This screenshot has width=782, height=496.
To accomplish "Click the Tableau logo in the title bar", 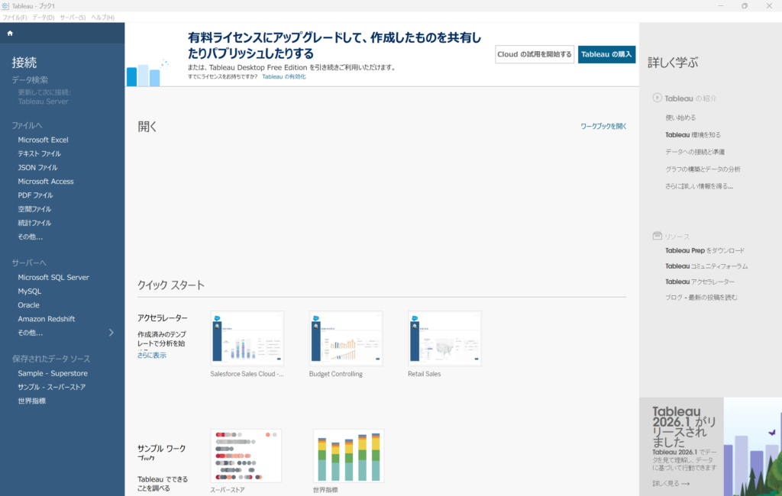I will tap(6, 6).
